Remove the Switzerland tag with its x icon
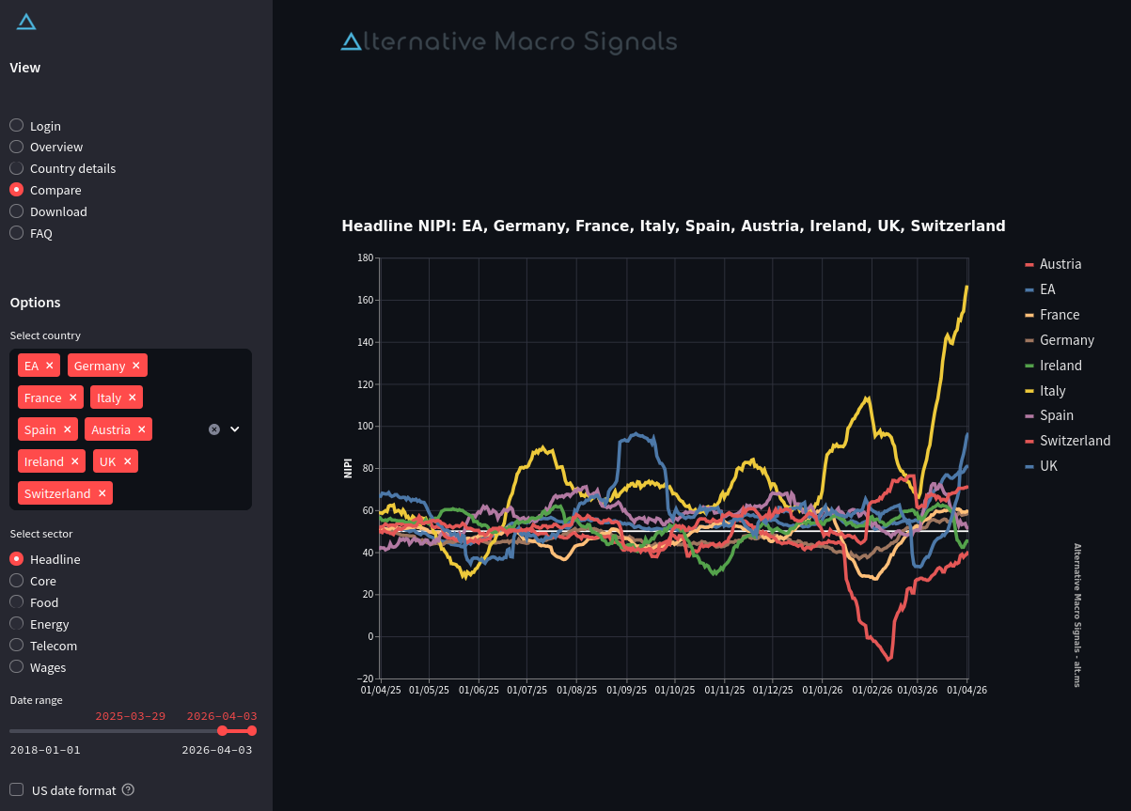 tap(102, 493)
